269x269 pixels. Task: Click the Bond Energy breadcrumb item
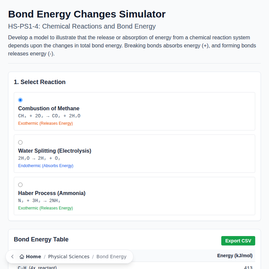[x=111, y=256]
